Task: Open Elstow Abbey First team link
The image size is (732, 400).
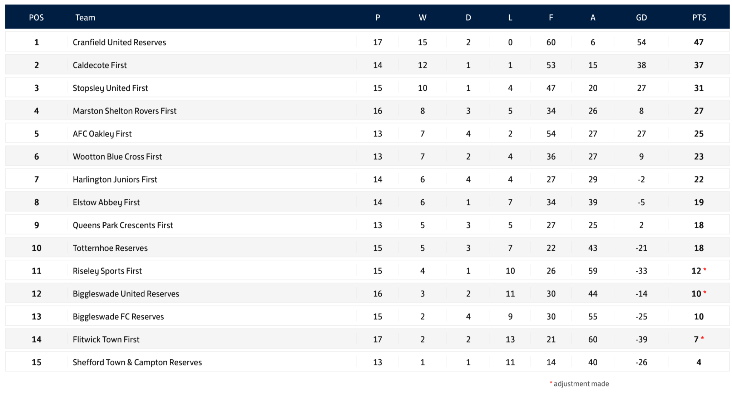Action: click(x=106, y=202)
